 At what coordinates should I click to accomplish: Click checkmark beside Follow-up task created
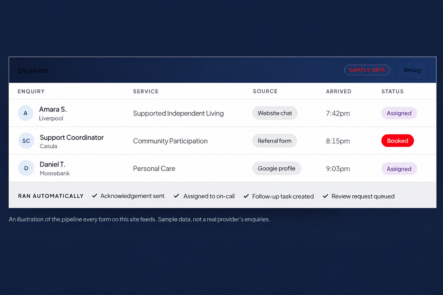coord(246,196)
